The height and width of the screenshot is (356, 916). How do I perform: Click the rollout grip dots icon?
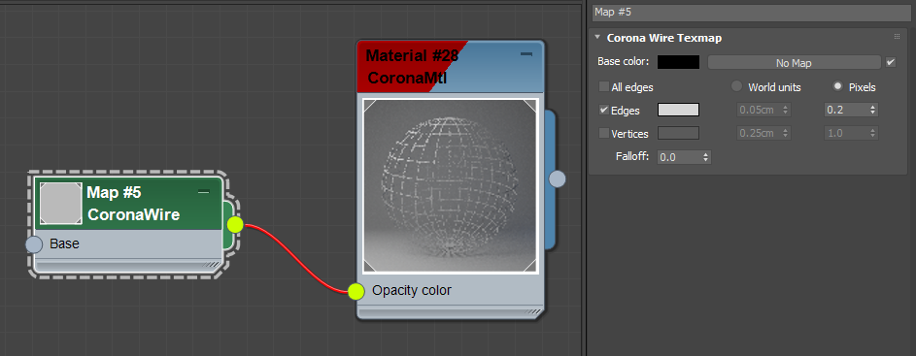pos(898,37)
